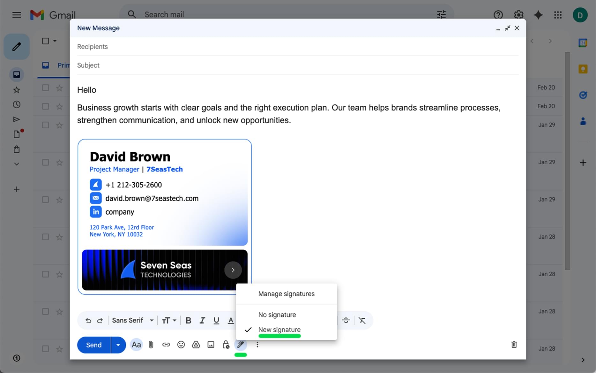Screen dimensions: 596x373
Task: Click the Compose pencil button
Action: click(x=17, y=47)
